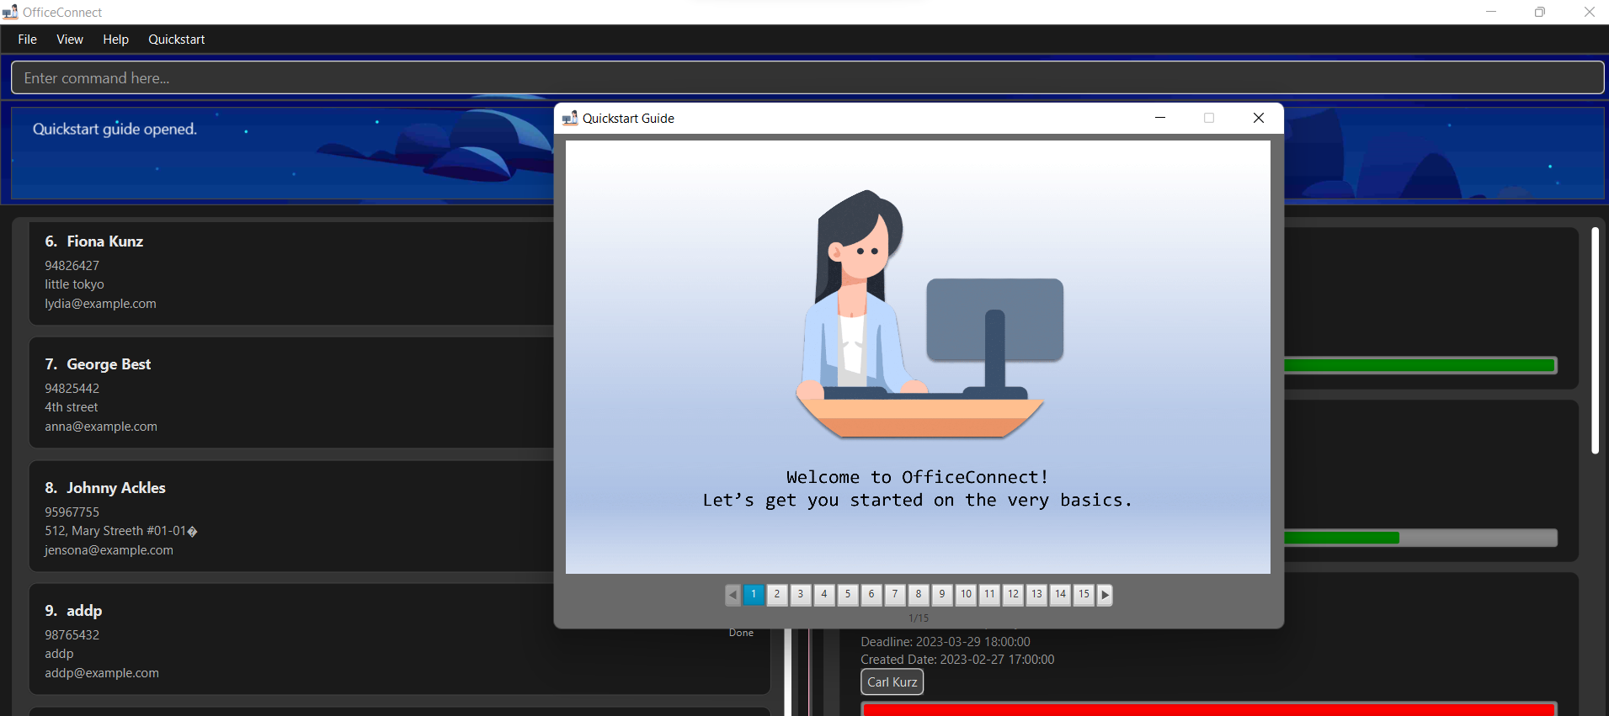Screen dimensions: 1609x716
Task: Close the Quickstart Guide window
Action: coord(1259,118)
